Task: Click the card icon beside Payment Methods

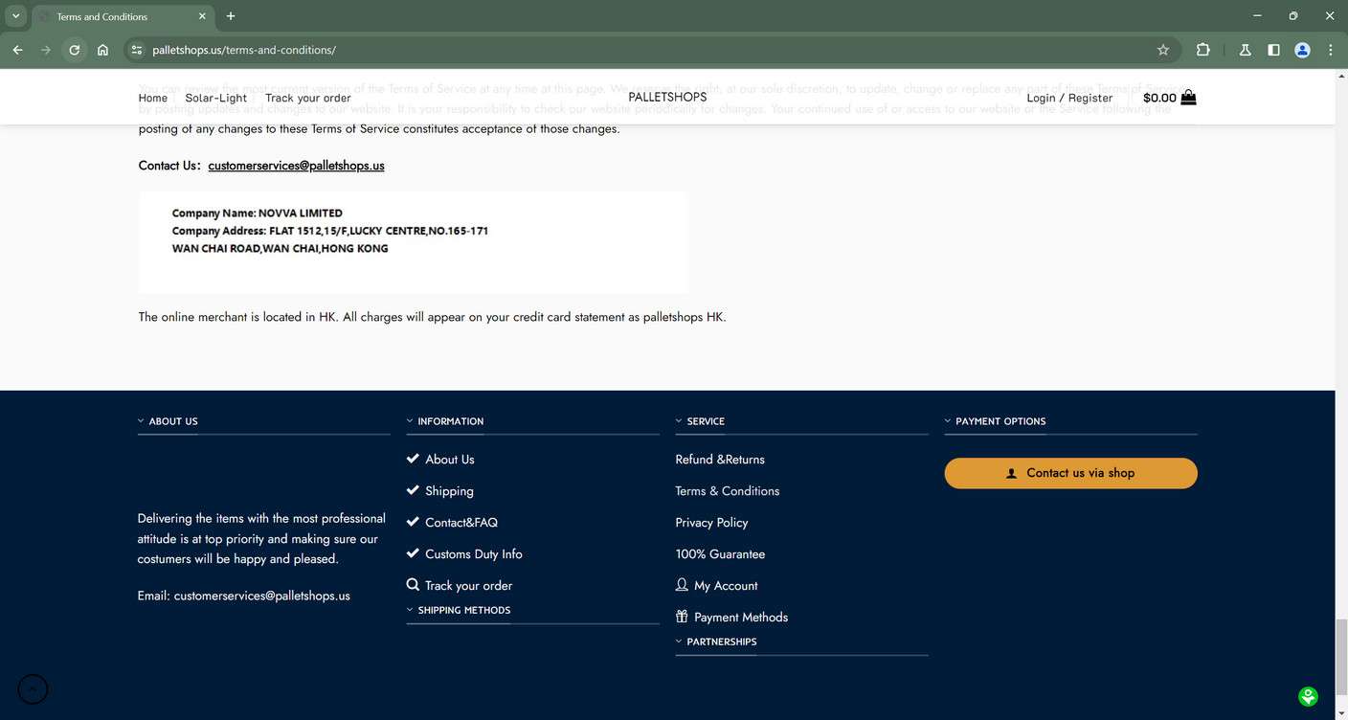Action: pyautogui.click(x=682, y=617)
